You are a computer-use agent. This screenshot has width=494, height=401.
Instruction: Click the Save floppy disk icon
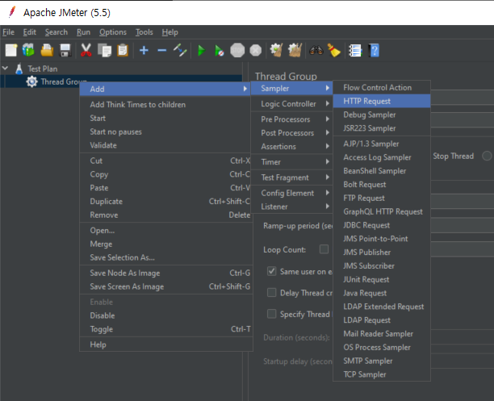(65, 50)
